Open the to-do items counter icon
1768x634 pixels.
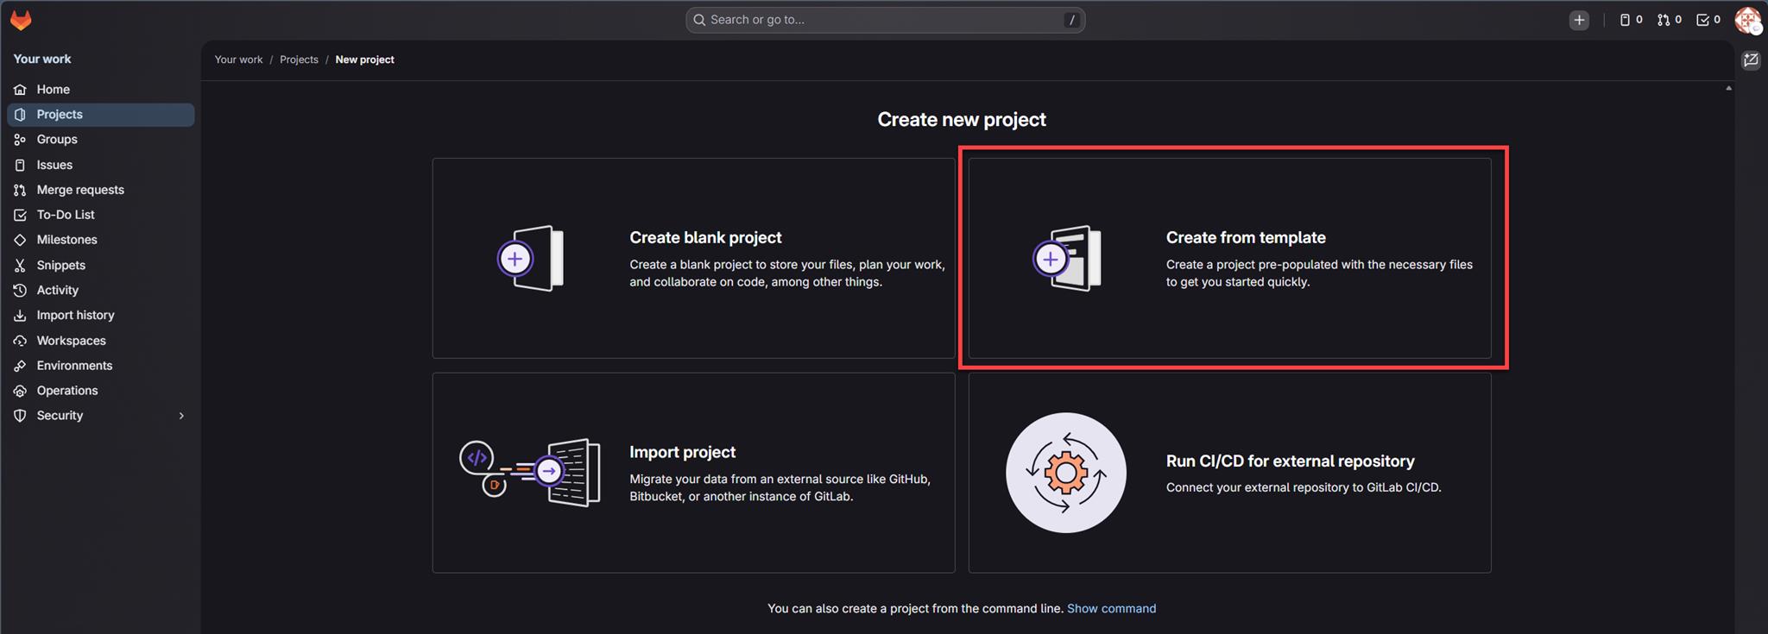click(1708, 20)
